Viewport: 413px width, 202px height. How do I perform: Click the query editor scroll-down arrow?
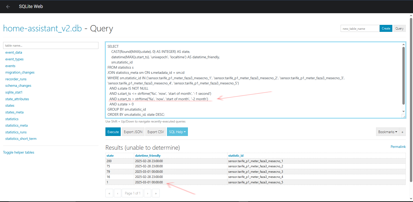pos(403,111)
